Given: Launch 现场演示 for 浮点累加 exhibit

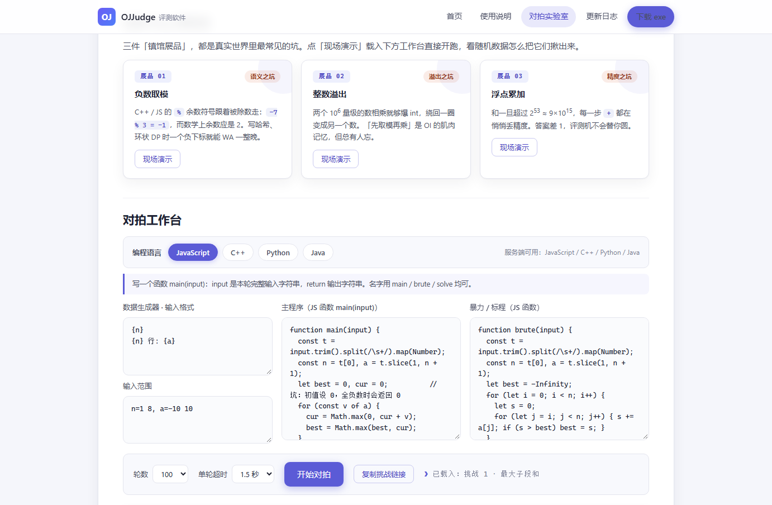Looking at the screenshot, I should point(514,147).
